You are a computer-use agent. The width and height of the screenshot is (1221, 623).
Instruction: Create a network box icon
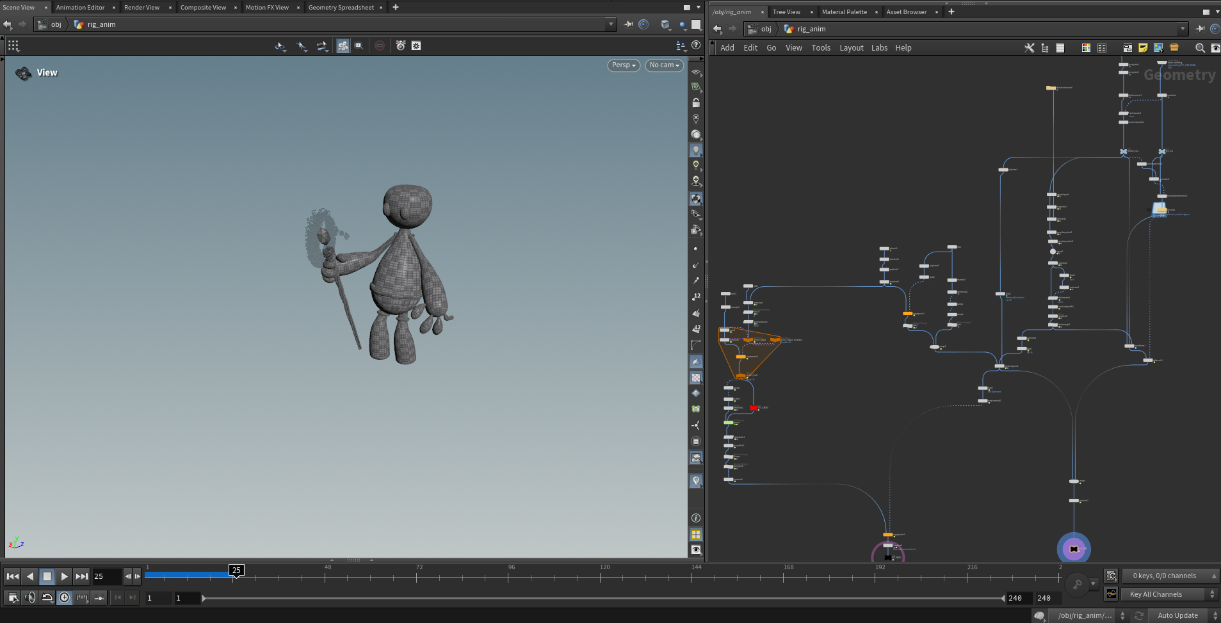1128,48
